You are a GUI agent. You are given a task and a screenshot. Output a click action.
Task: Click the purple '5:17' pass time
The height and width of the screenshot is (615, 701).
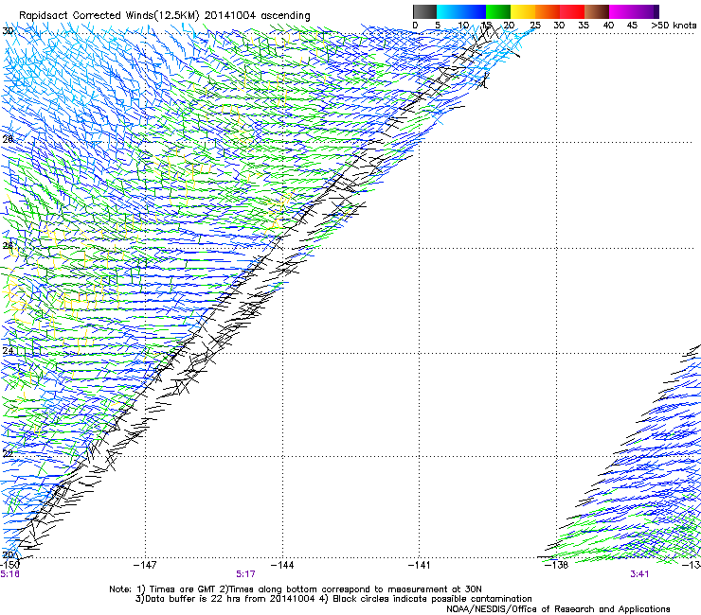[246, 574]
